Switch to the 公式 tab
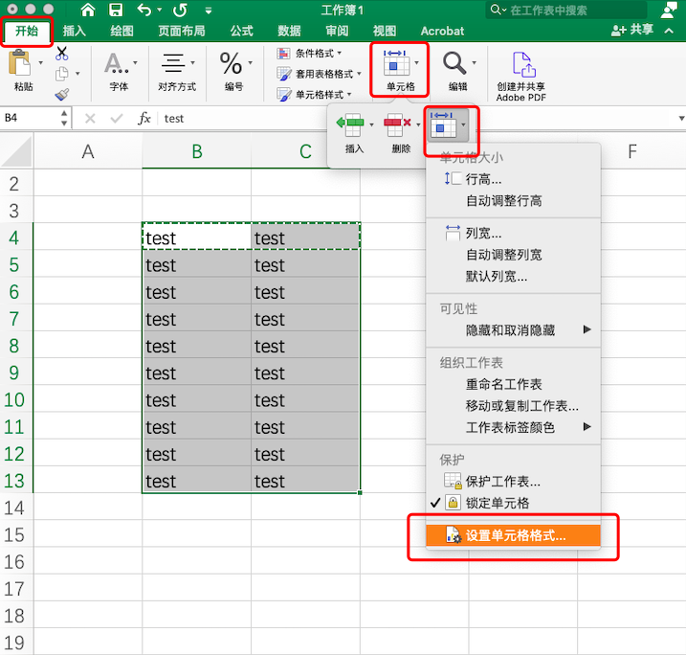 pos(241,31)
